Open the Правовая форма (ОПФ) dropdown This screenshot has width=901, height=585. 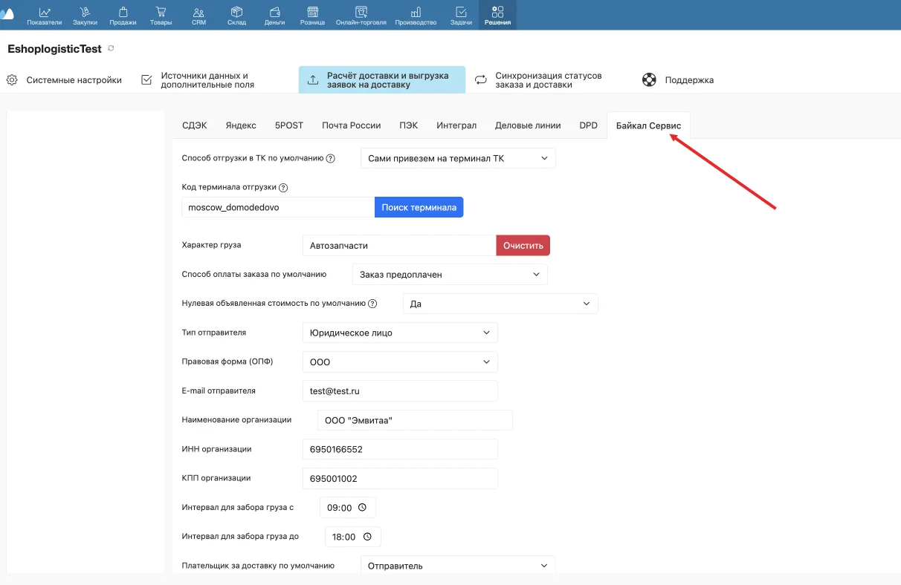(400, 362)
